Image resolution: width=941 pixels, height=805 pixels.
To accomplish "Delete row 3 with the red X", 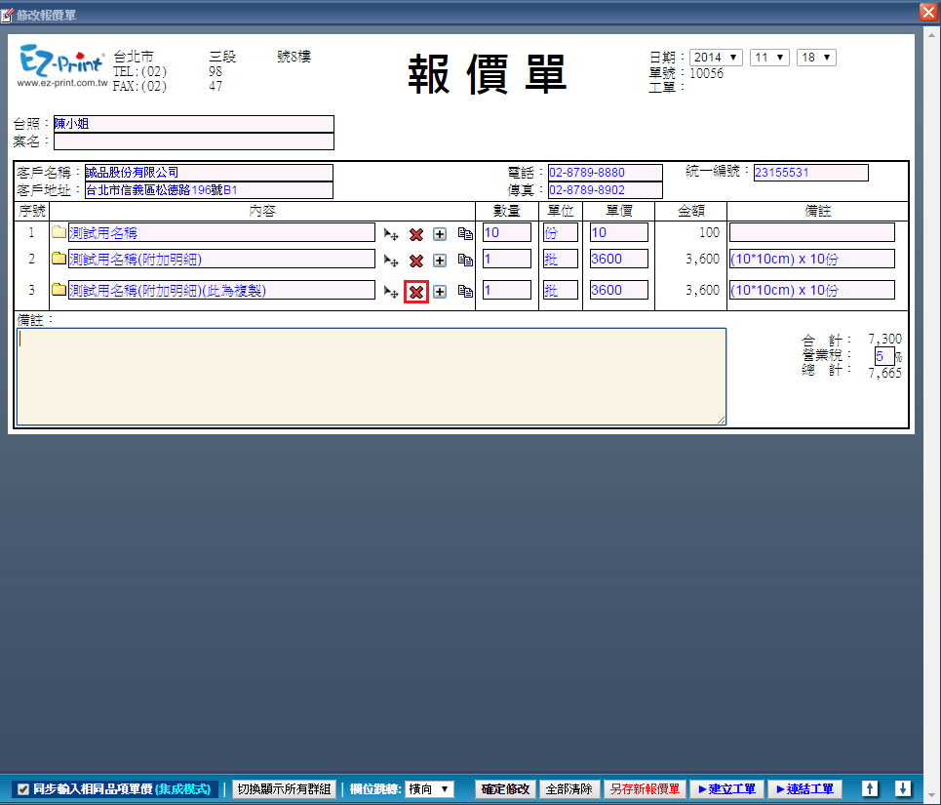I will coord(416,292).
